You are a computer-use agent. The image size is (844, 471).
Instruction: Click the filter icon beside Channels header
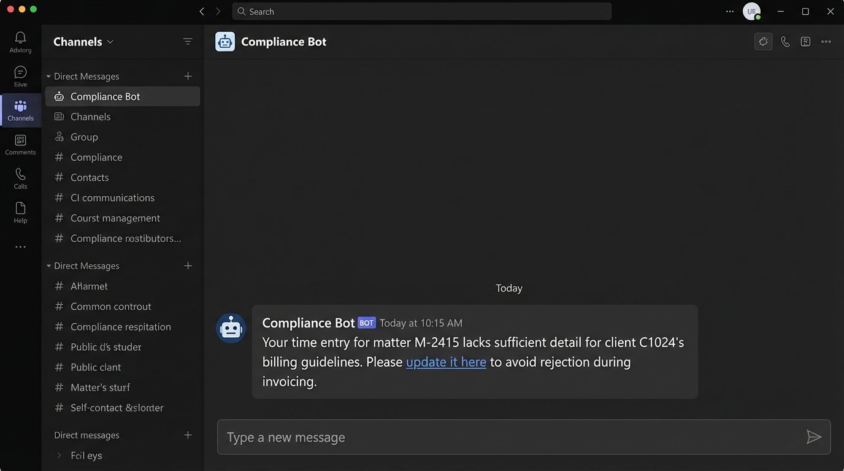(x=188, y=42)
